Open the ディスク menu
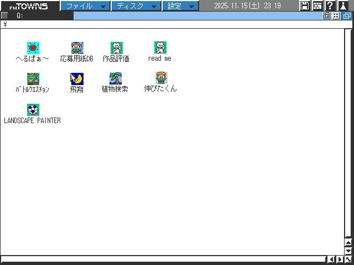354x265 pixels. pos(136,6)
